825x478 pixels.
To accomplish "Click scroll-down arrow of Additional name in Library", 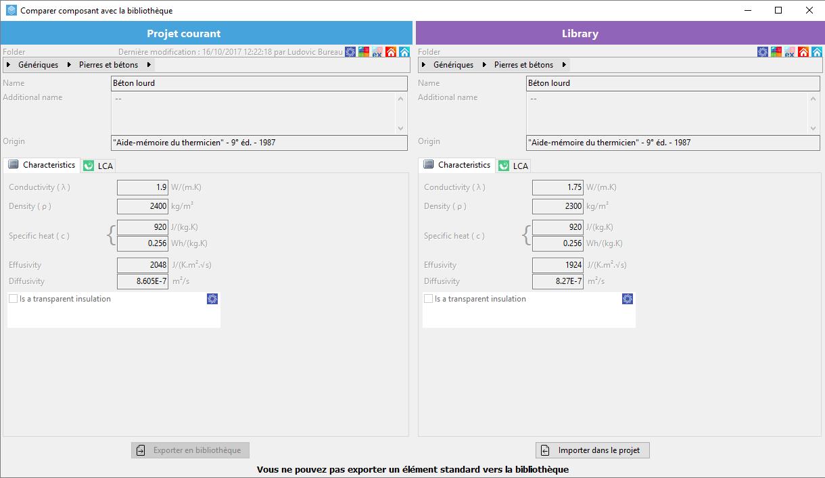I will pos(814,128).
